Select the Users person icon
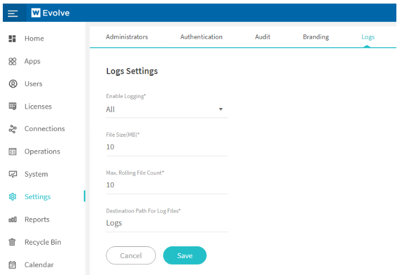 pyautogui.click(x=12, y=84)
